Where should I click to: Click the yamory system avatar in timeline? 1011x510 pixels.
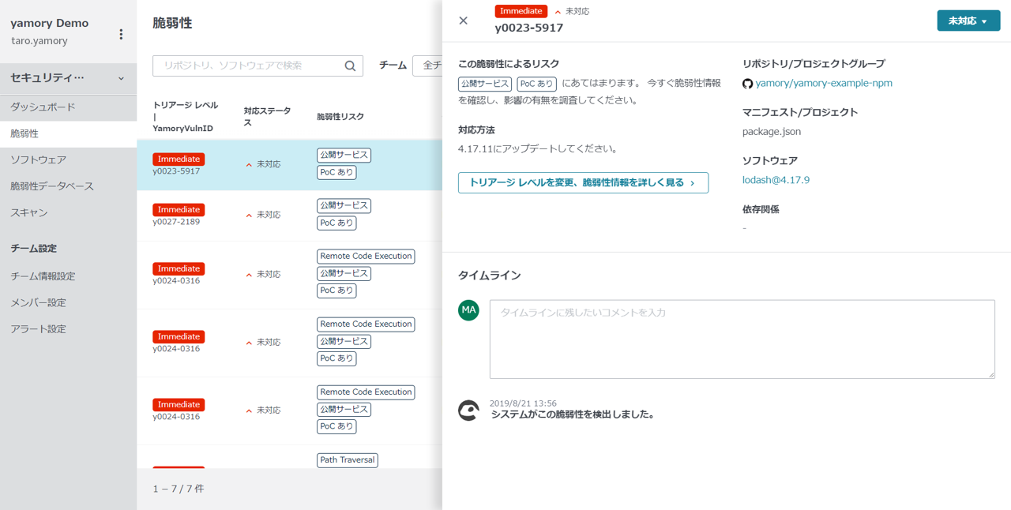468,411
